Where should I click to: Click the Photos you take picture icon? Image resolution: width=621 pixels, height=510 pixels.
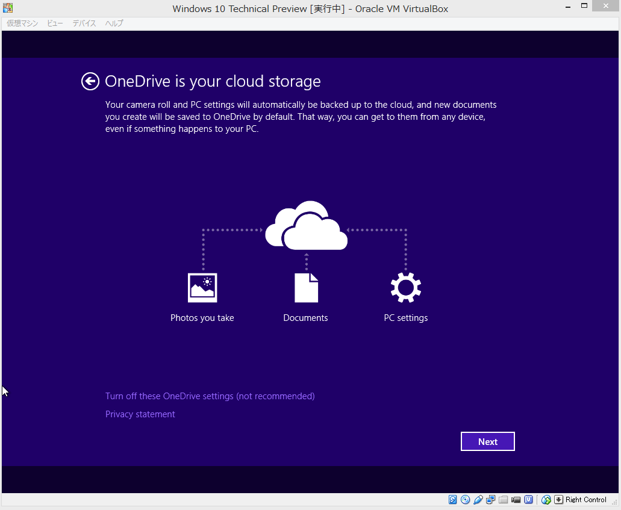tap(202, 288)
